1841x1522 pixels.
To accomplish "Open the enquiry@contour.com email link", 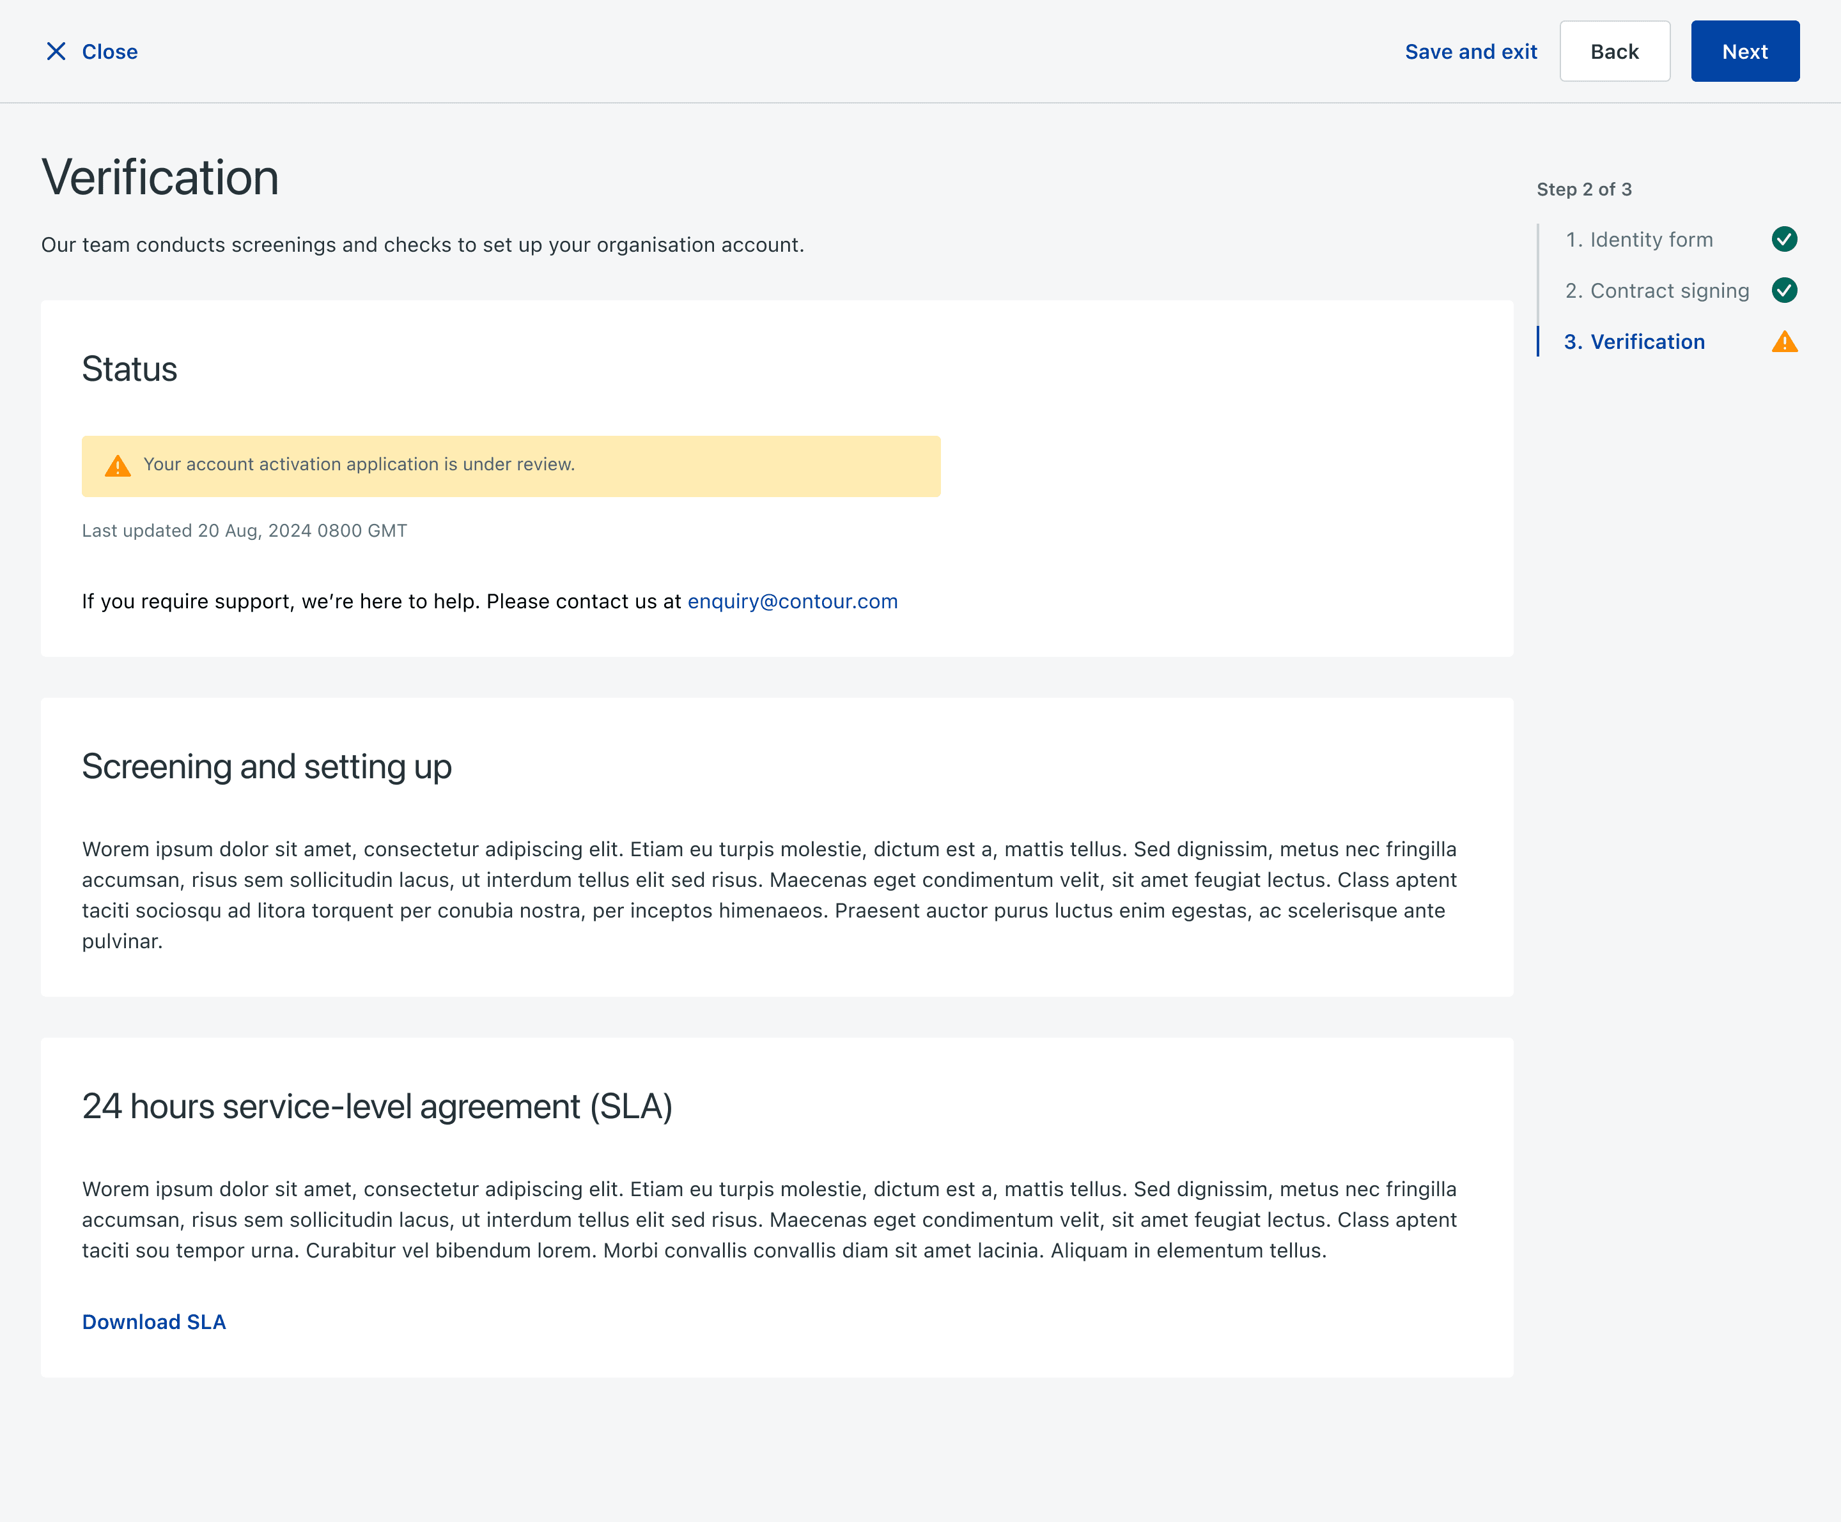I will [x=793, y=601].
